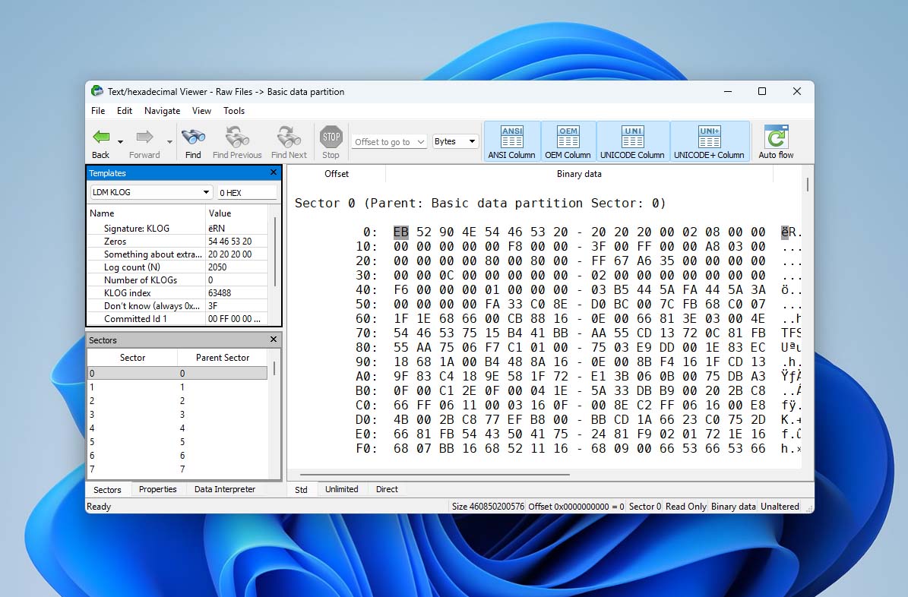Toggle the OEM Column display
This screenshot has width=908, height=597.
click(568, 141)
